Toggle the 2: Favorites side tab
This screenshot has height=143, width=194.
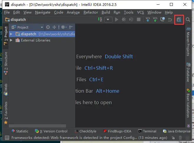coord(6,113)
